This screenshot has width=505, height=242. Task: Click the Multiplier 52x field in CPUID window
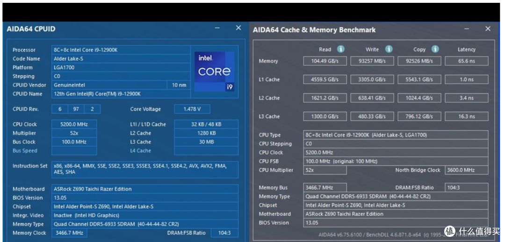pos(74,133)
